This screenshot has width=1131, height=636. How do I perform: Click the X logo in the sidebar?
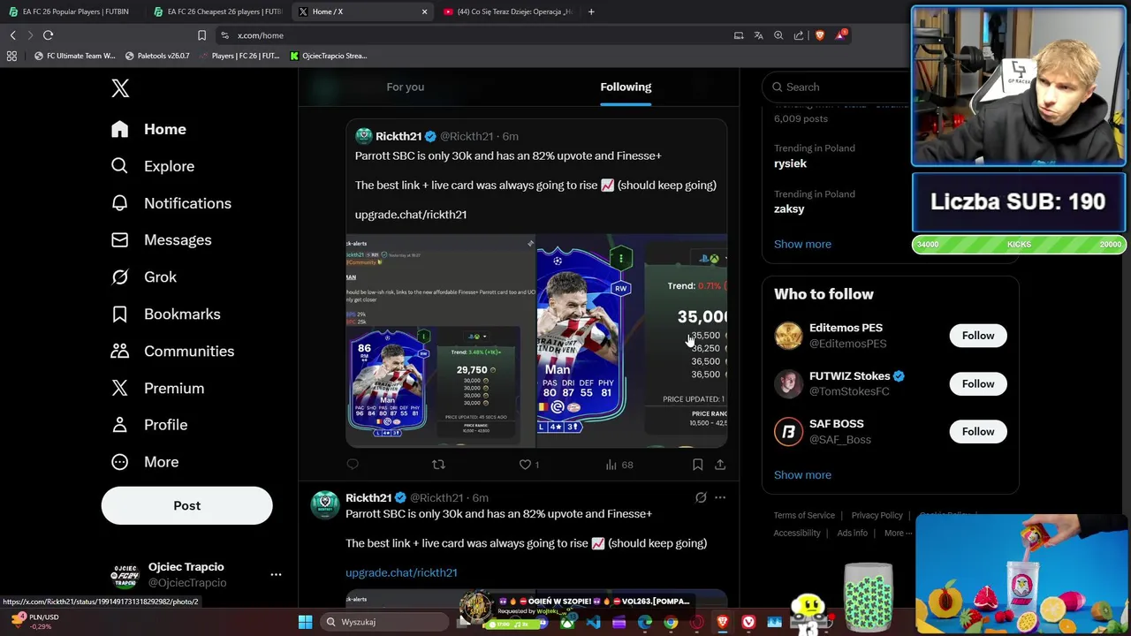pyautogui.click(x=120, y=87)
